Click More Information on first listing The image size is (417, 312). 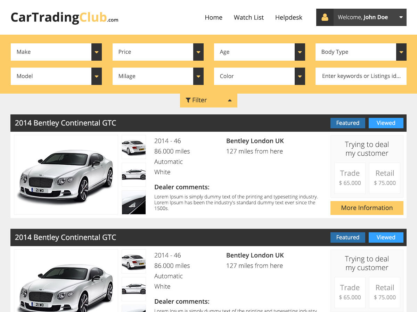(x=367, y=208)
